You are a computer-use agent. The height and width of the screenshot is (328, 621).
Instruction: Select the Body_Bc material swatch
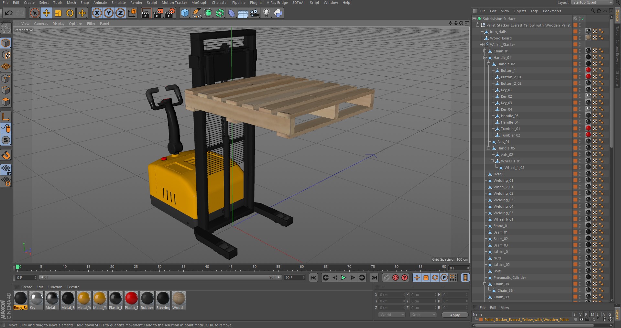21,300
